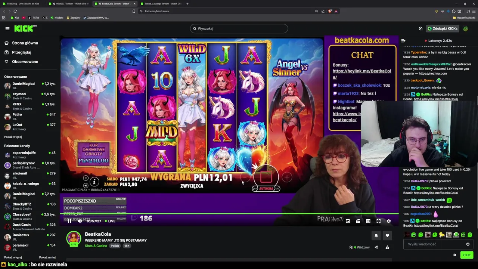The width and height of the screenshot is (478, 269).
Task: Open chat settings gear
Action: coord(454,255)
